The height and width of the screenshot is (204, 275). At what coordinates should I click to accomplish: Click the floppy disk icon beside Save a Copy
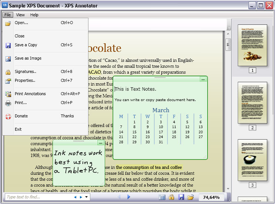pyautogui.click(x=8, y=46)
